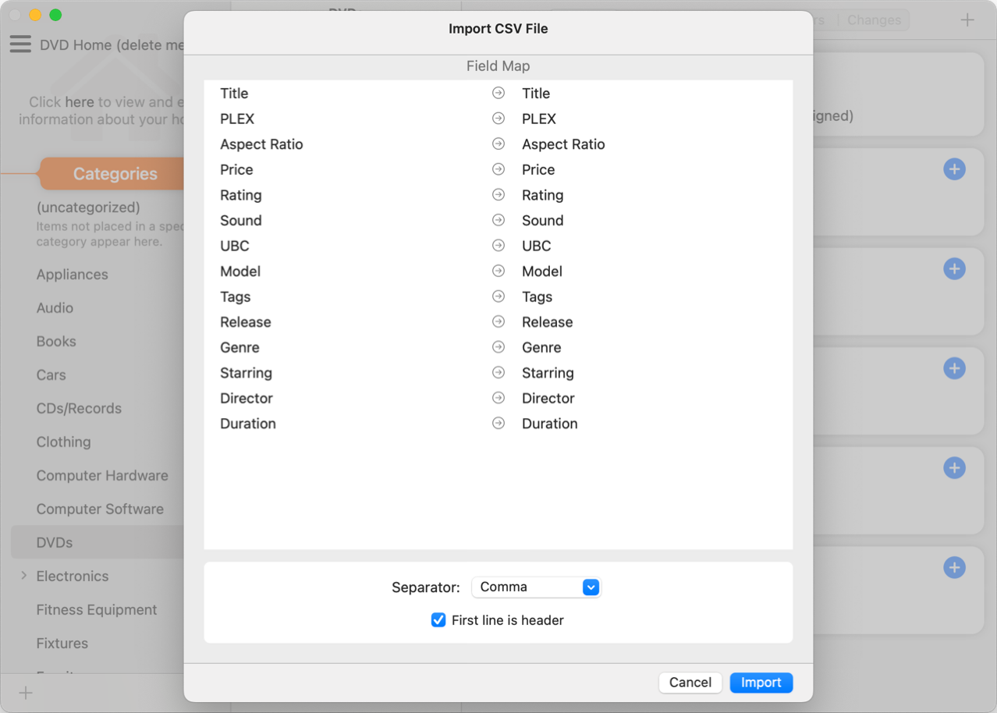Screen dimensions: 997x713
Task: Click the plus icon at the sidebar bottom
Action: point(26,693)
